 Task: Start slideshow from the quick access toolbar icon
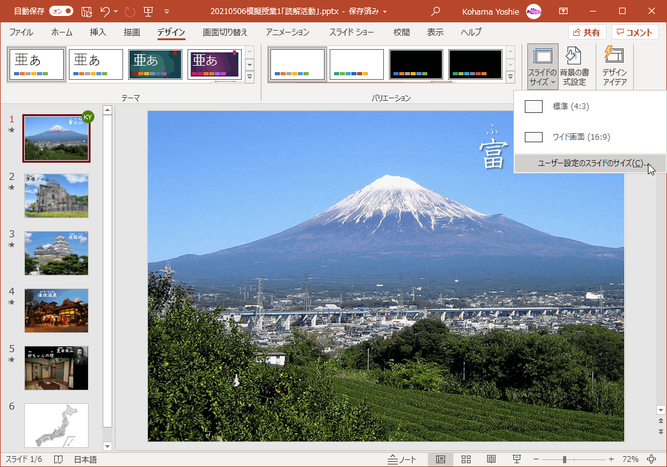[x=148, y=10]
